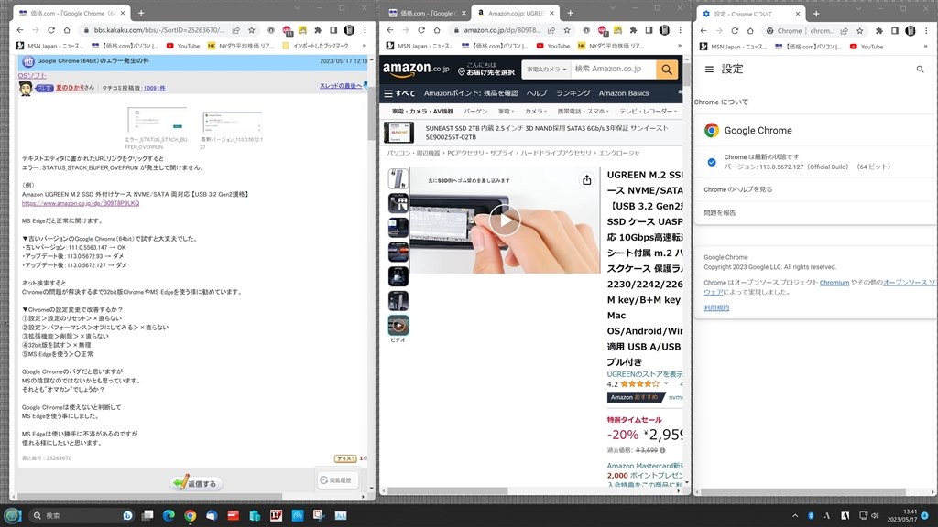Viewport: 938px width, 527px height.
Task: Open Windows Start button on taskbar
Action: [12, 515]
